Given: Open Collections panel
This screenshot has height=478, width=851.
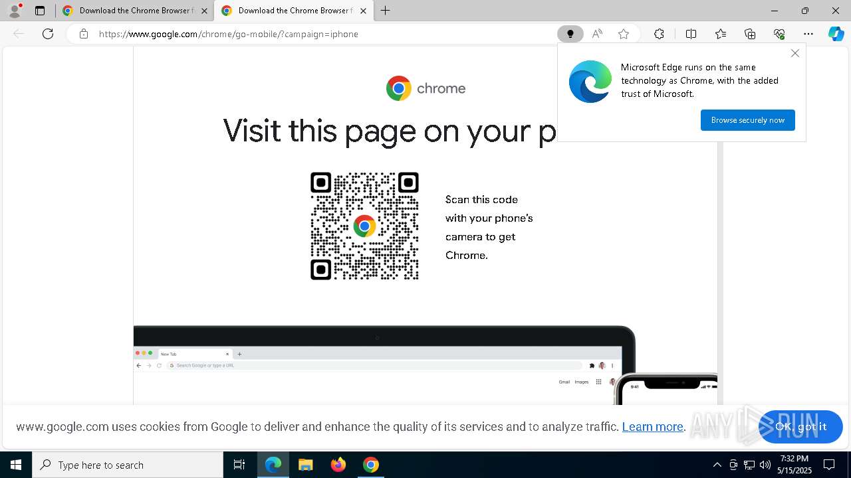Looking at the screenshot, I should click(750, 34).
